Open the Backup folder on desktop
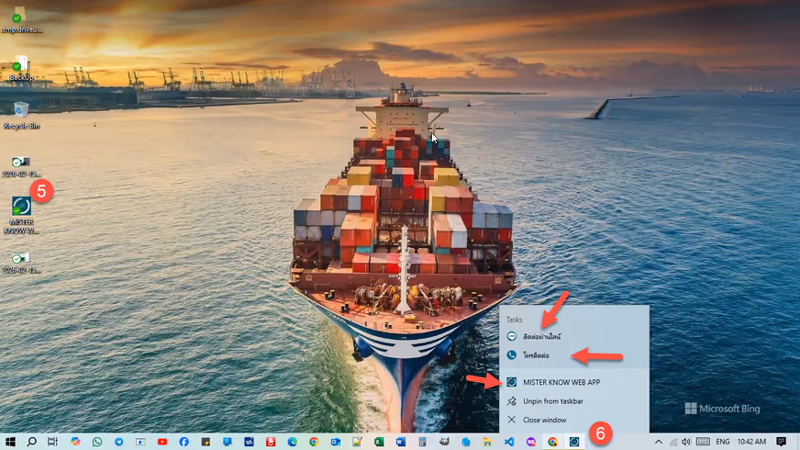The width and height of the screenshot is (800, 450). [x=20, y=66]
